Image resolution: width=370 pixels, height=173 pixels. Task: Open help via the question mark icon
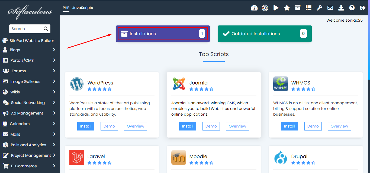352,8
